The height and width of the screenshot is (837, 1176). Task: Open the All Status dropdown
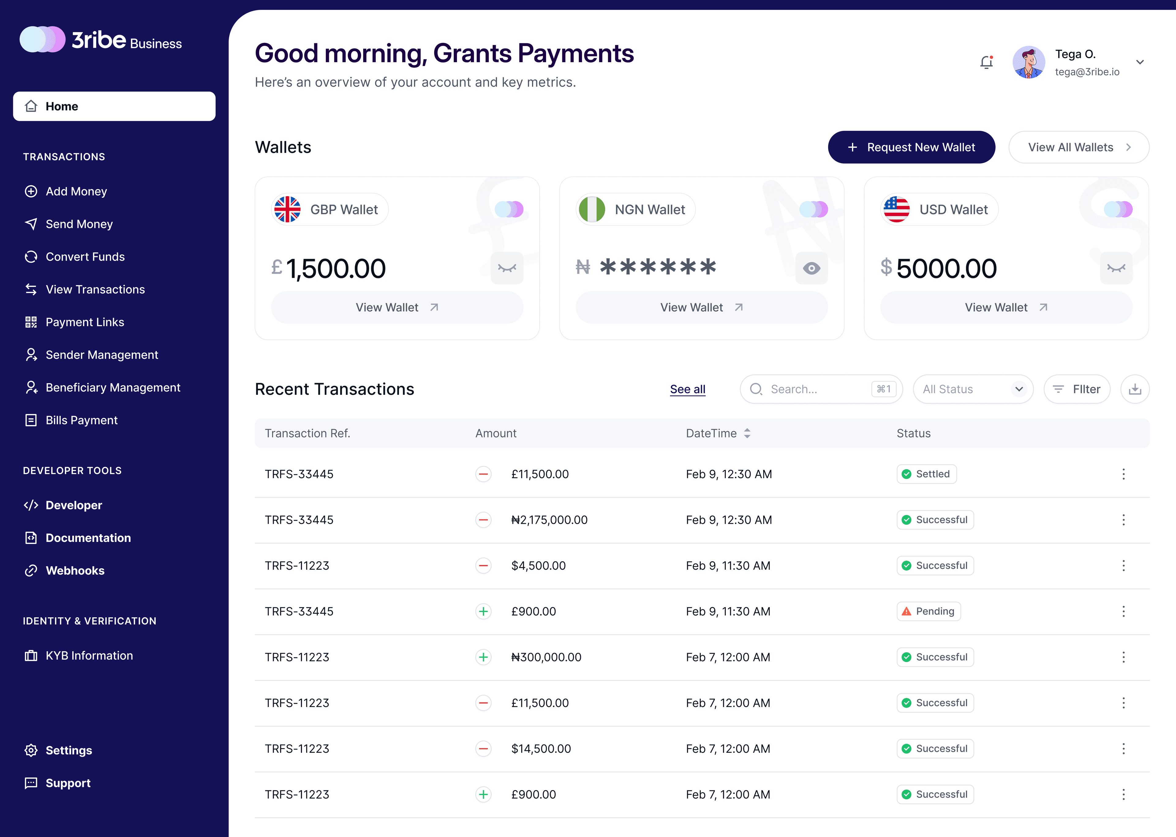973,389
